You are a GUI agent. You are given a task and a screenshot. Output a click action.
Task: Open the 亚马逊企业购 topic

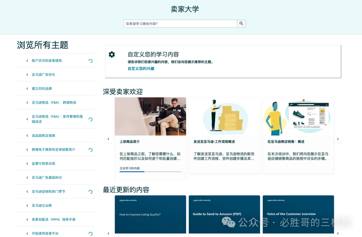pyautogui.click(x=42, y=206)
